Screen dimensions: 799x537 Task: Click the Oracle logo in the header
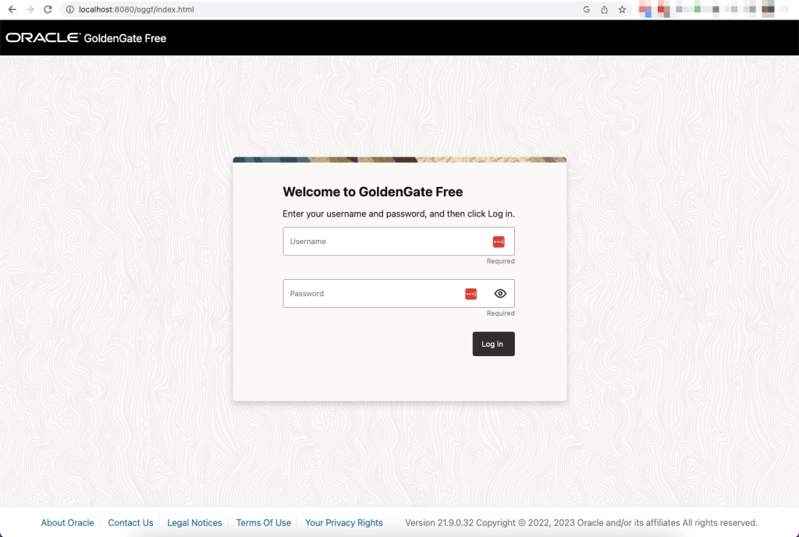pos(43,37)
